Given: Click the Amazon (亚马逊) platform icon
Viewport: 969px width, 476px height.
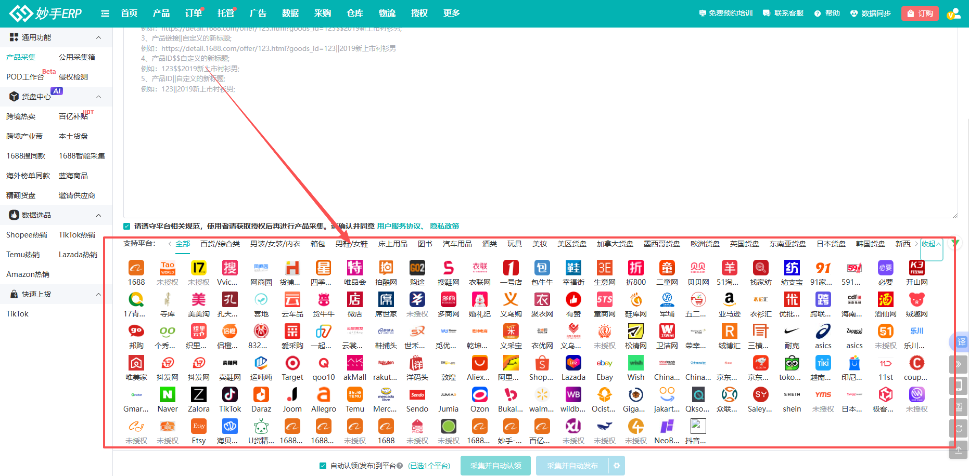Looking at the screenshot, I should 729,300.
